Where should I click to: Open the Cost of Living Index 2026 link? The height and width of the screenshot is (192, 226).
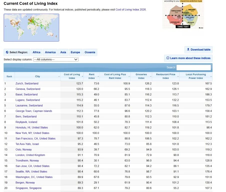point(131,9)
